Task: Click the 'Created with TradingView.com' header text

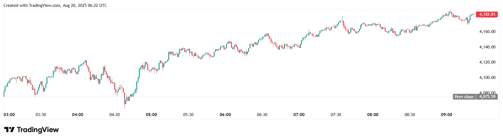Action: pos(55,6)
